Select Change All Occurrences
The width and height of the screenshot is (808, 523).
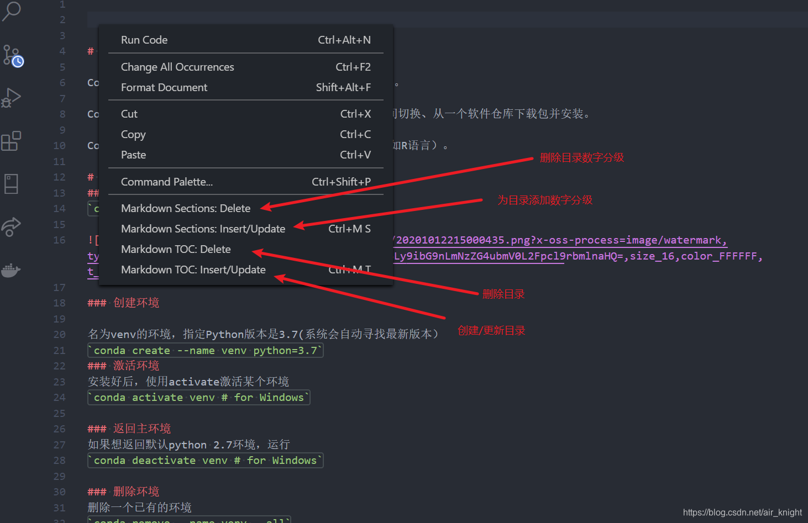pos(177,66)
